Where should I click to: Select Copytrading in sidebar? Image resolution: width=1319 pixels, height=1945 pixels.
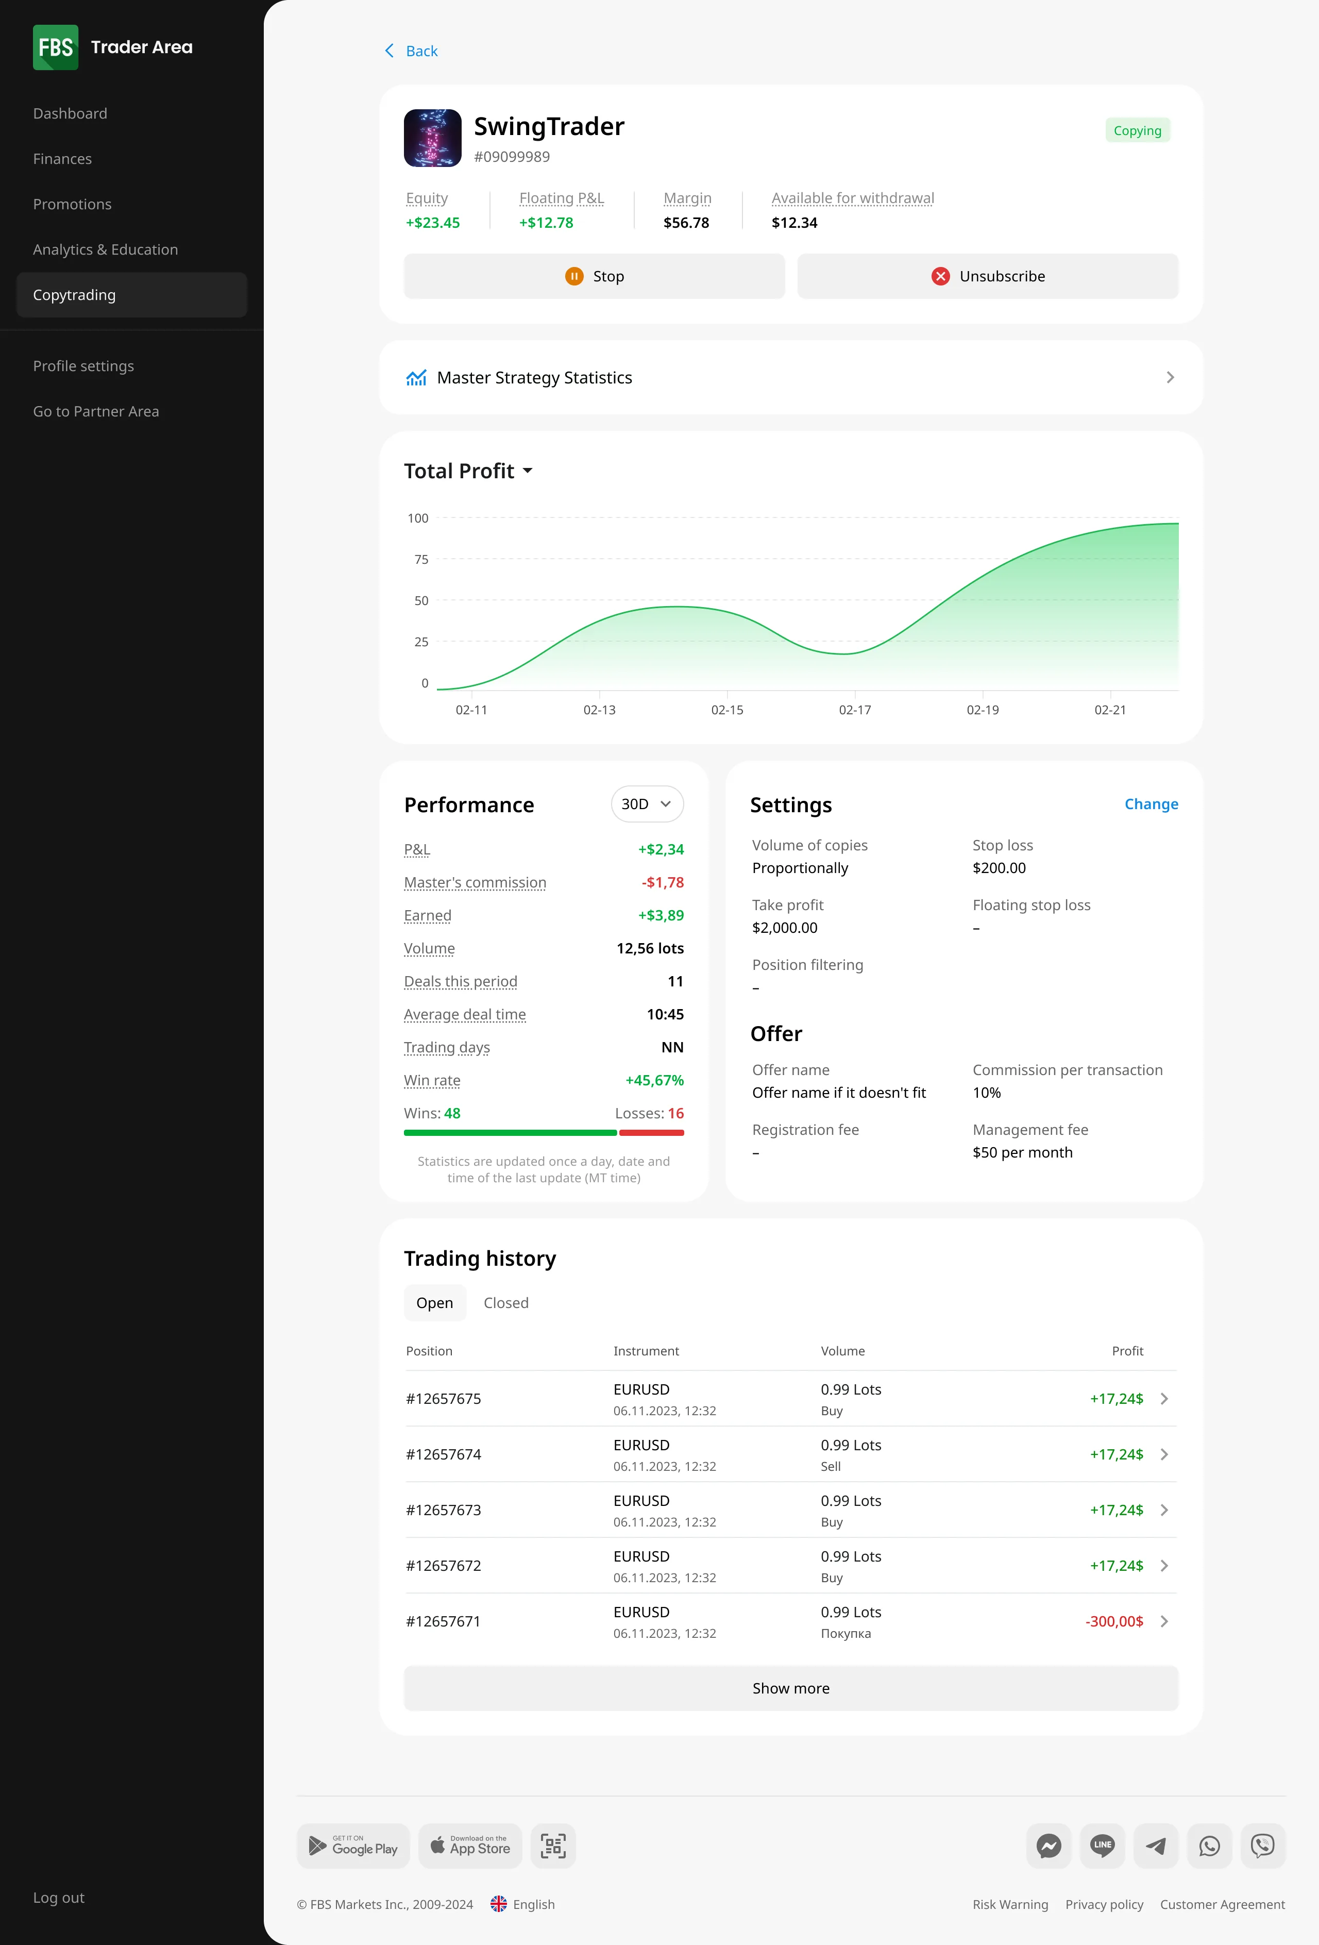(131, 295)
